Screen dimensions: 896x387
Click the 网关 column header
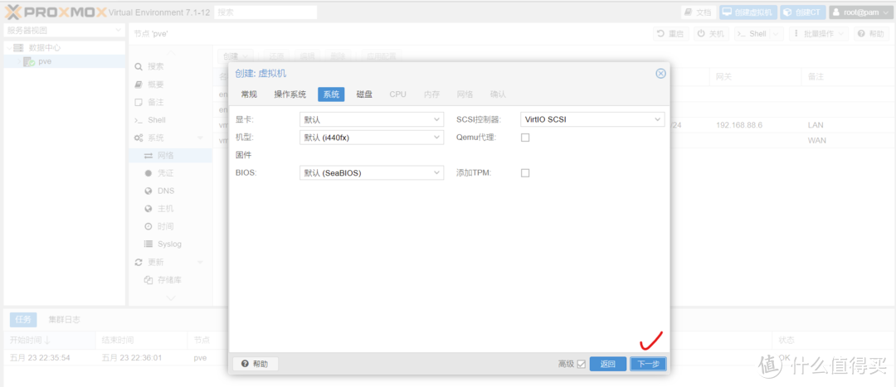(756, 76)
